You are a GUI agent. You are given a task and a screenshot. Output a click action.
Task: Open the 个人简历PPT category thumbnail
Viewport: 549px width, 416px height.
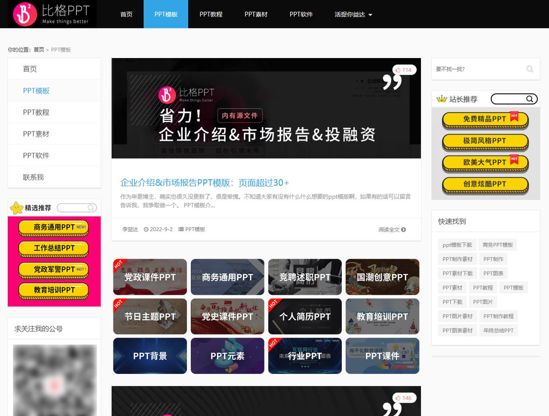[305, 316]
